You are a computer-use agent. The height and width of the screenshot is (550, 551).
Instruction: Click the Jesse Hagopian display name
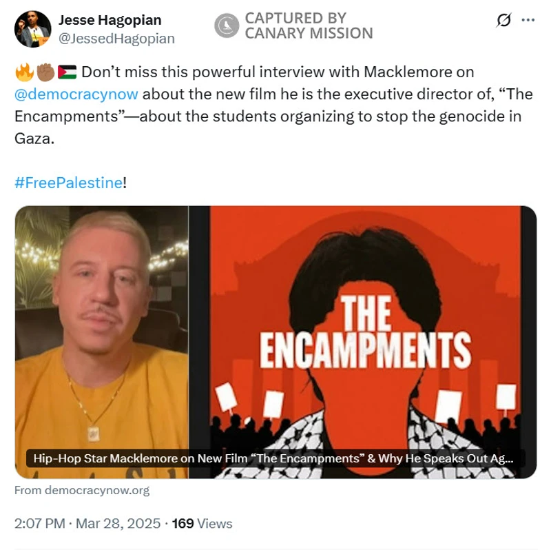(x=110, y=20)
